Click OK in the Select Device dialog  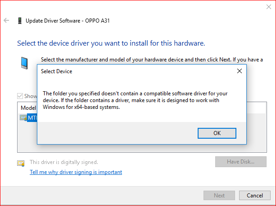[217, 133]
